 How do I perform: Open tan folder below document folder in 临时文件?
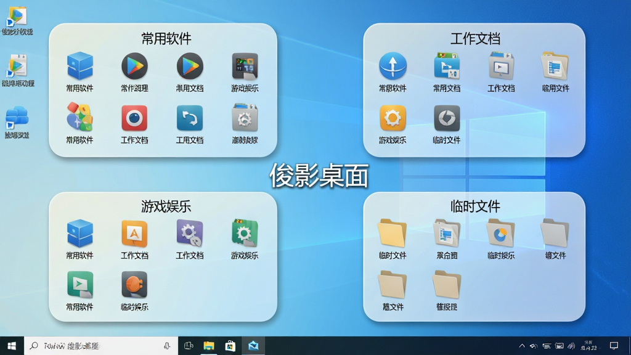[x=447, y=285]
